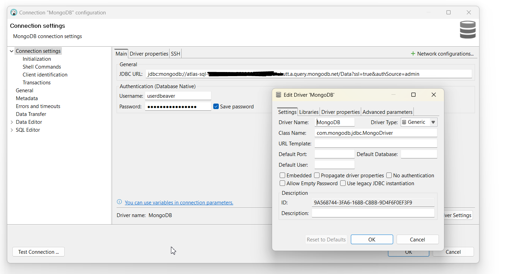Click the info icon beside variables hint

[119, 202]
